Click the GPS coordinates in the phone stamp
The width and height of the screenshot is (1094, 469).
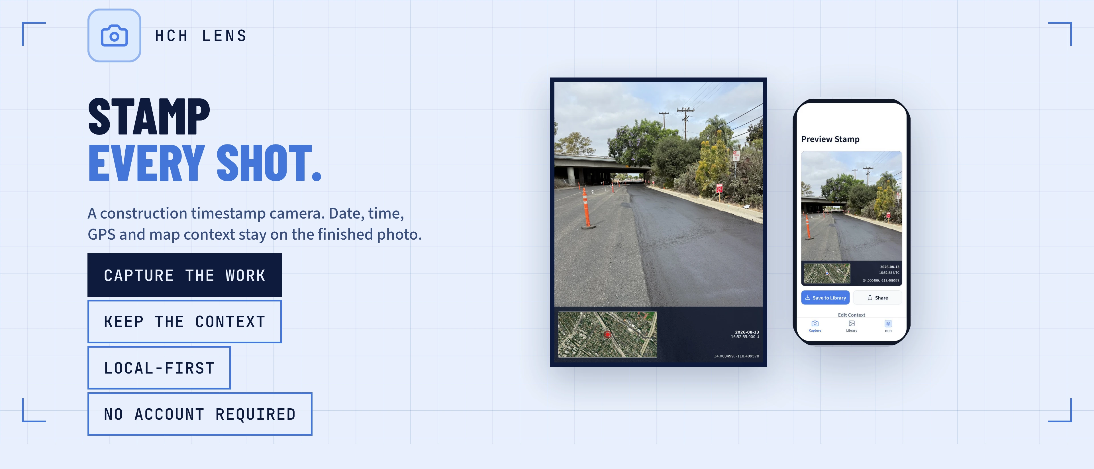[881, 280]
